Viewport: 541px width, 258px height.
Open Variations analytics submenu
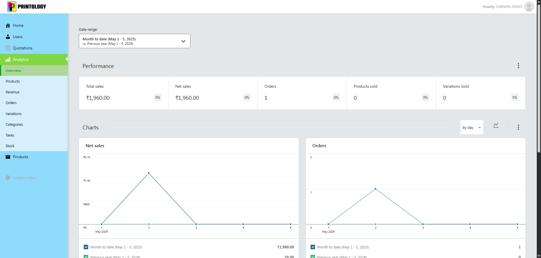tap(34, 114)
